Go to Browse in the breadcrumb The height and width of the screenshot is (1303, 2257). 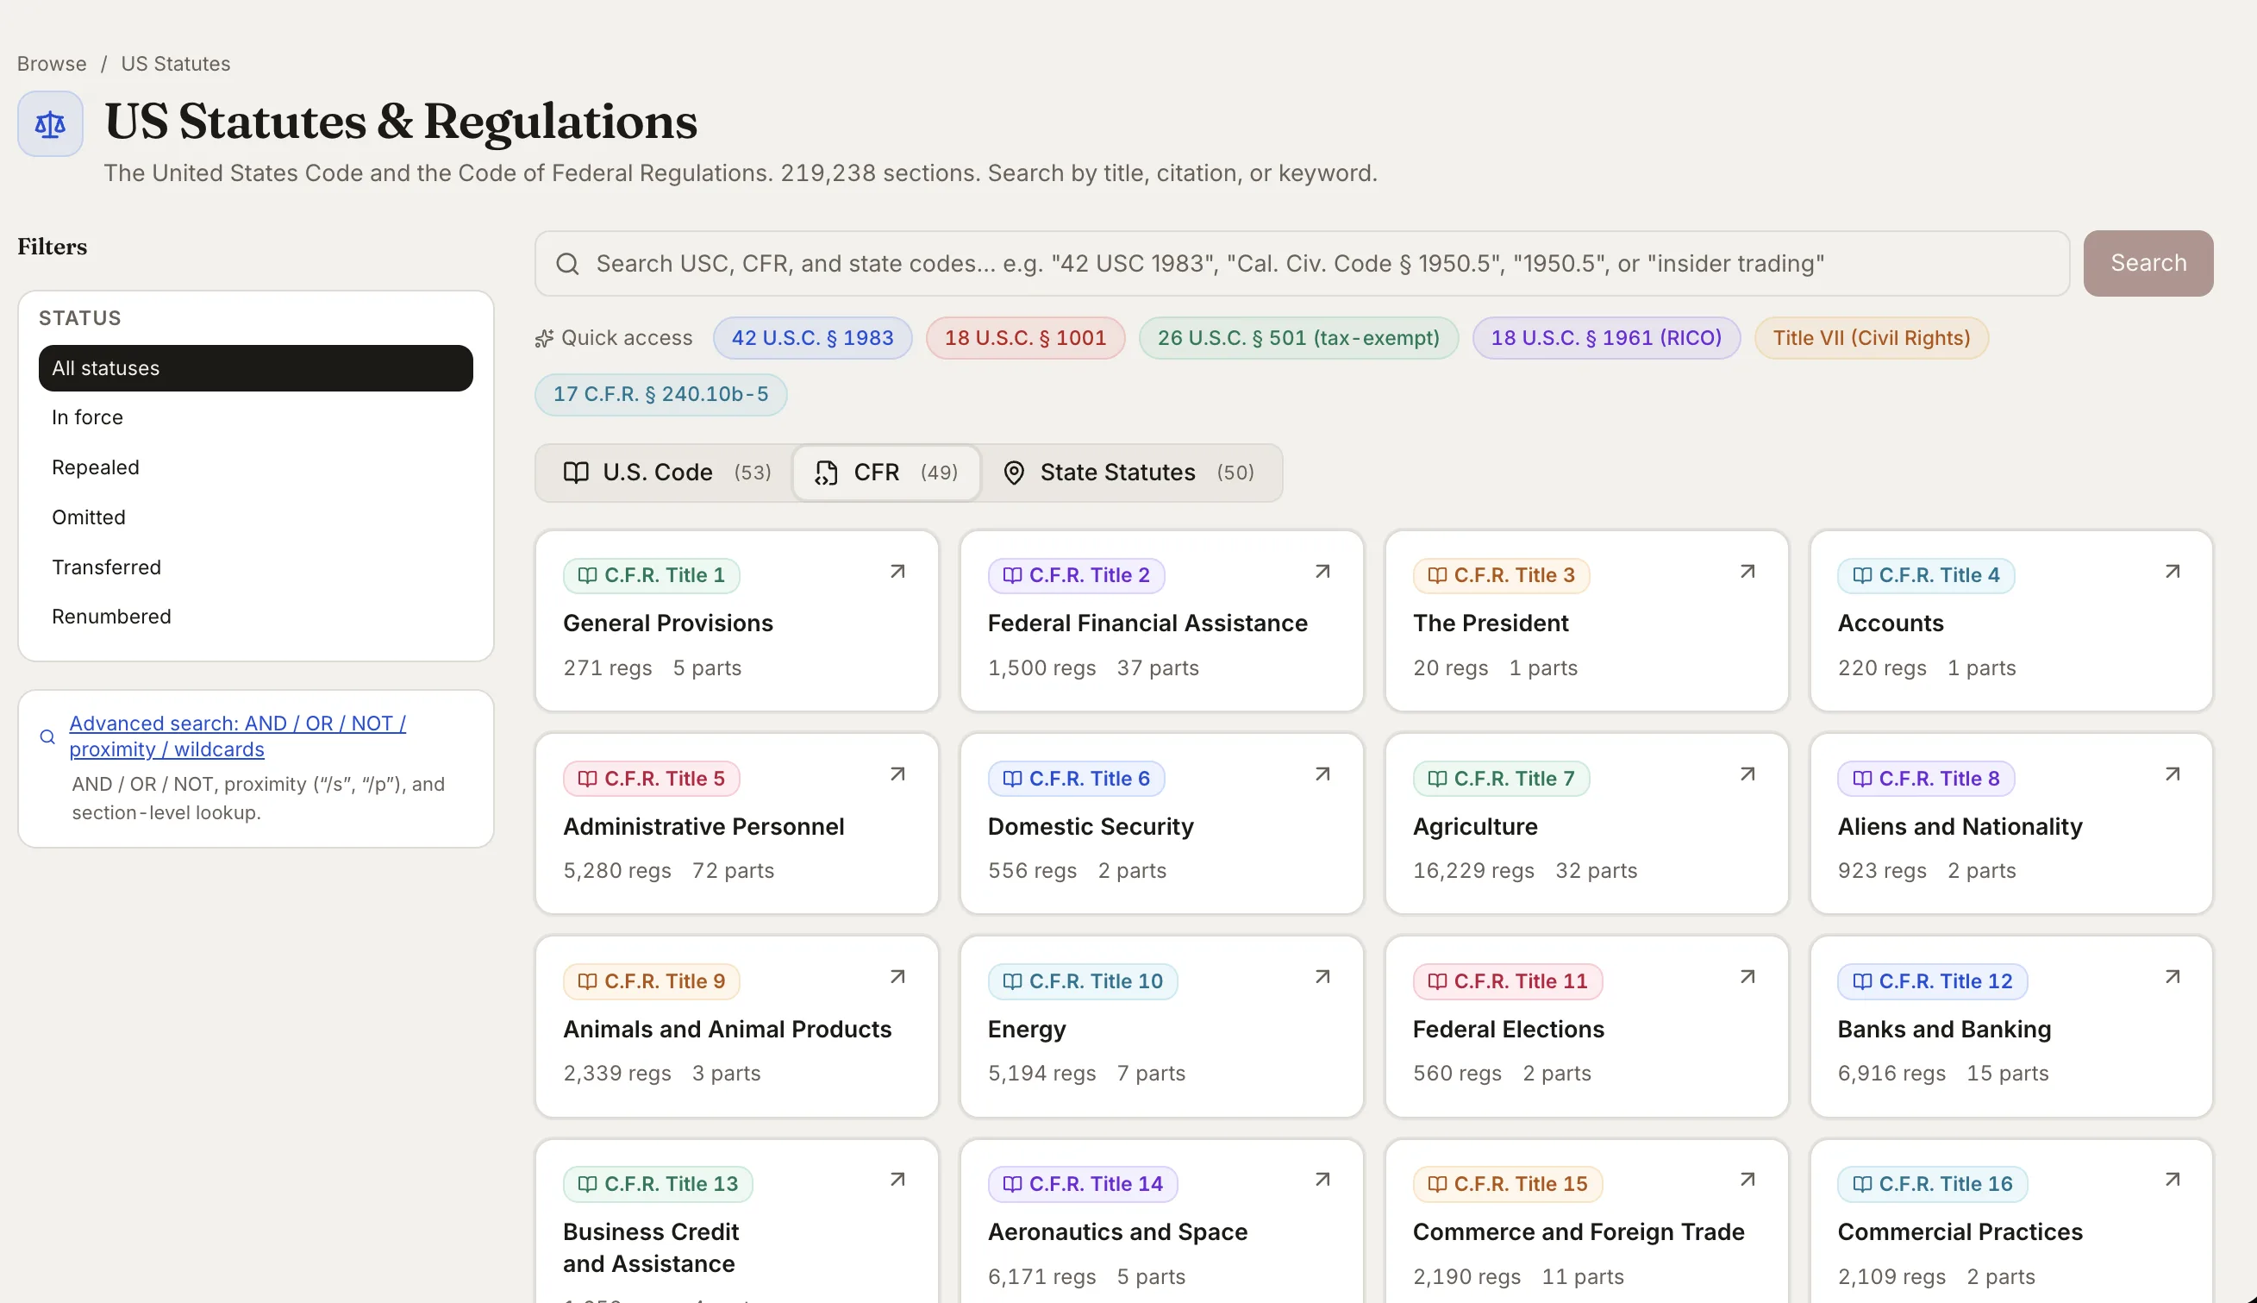[52, 64]
